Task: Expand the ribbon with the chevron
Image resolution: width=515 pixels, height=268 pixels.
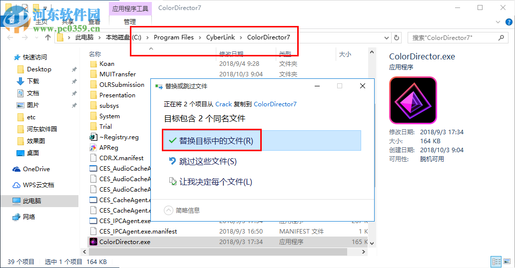Action: [498, 22]
